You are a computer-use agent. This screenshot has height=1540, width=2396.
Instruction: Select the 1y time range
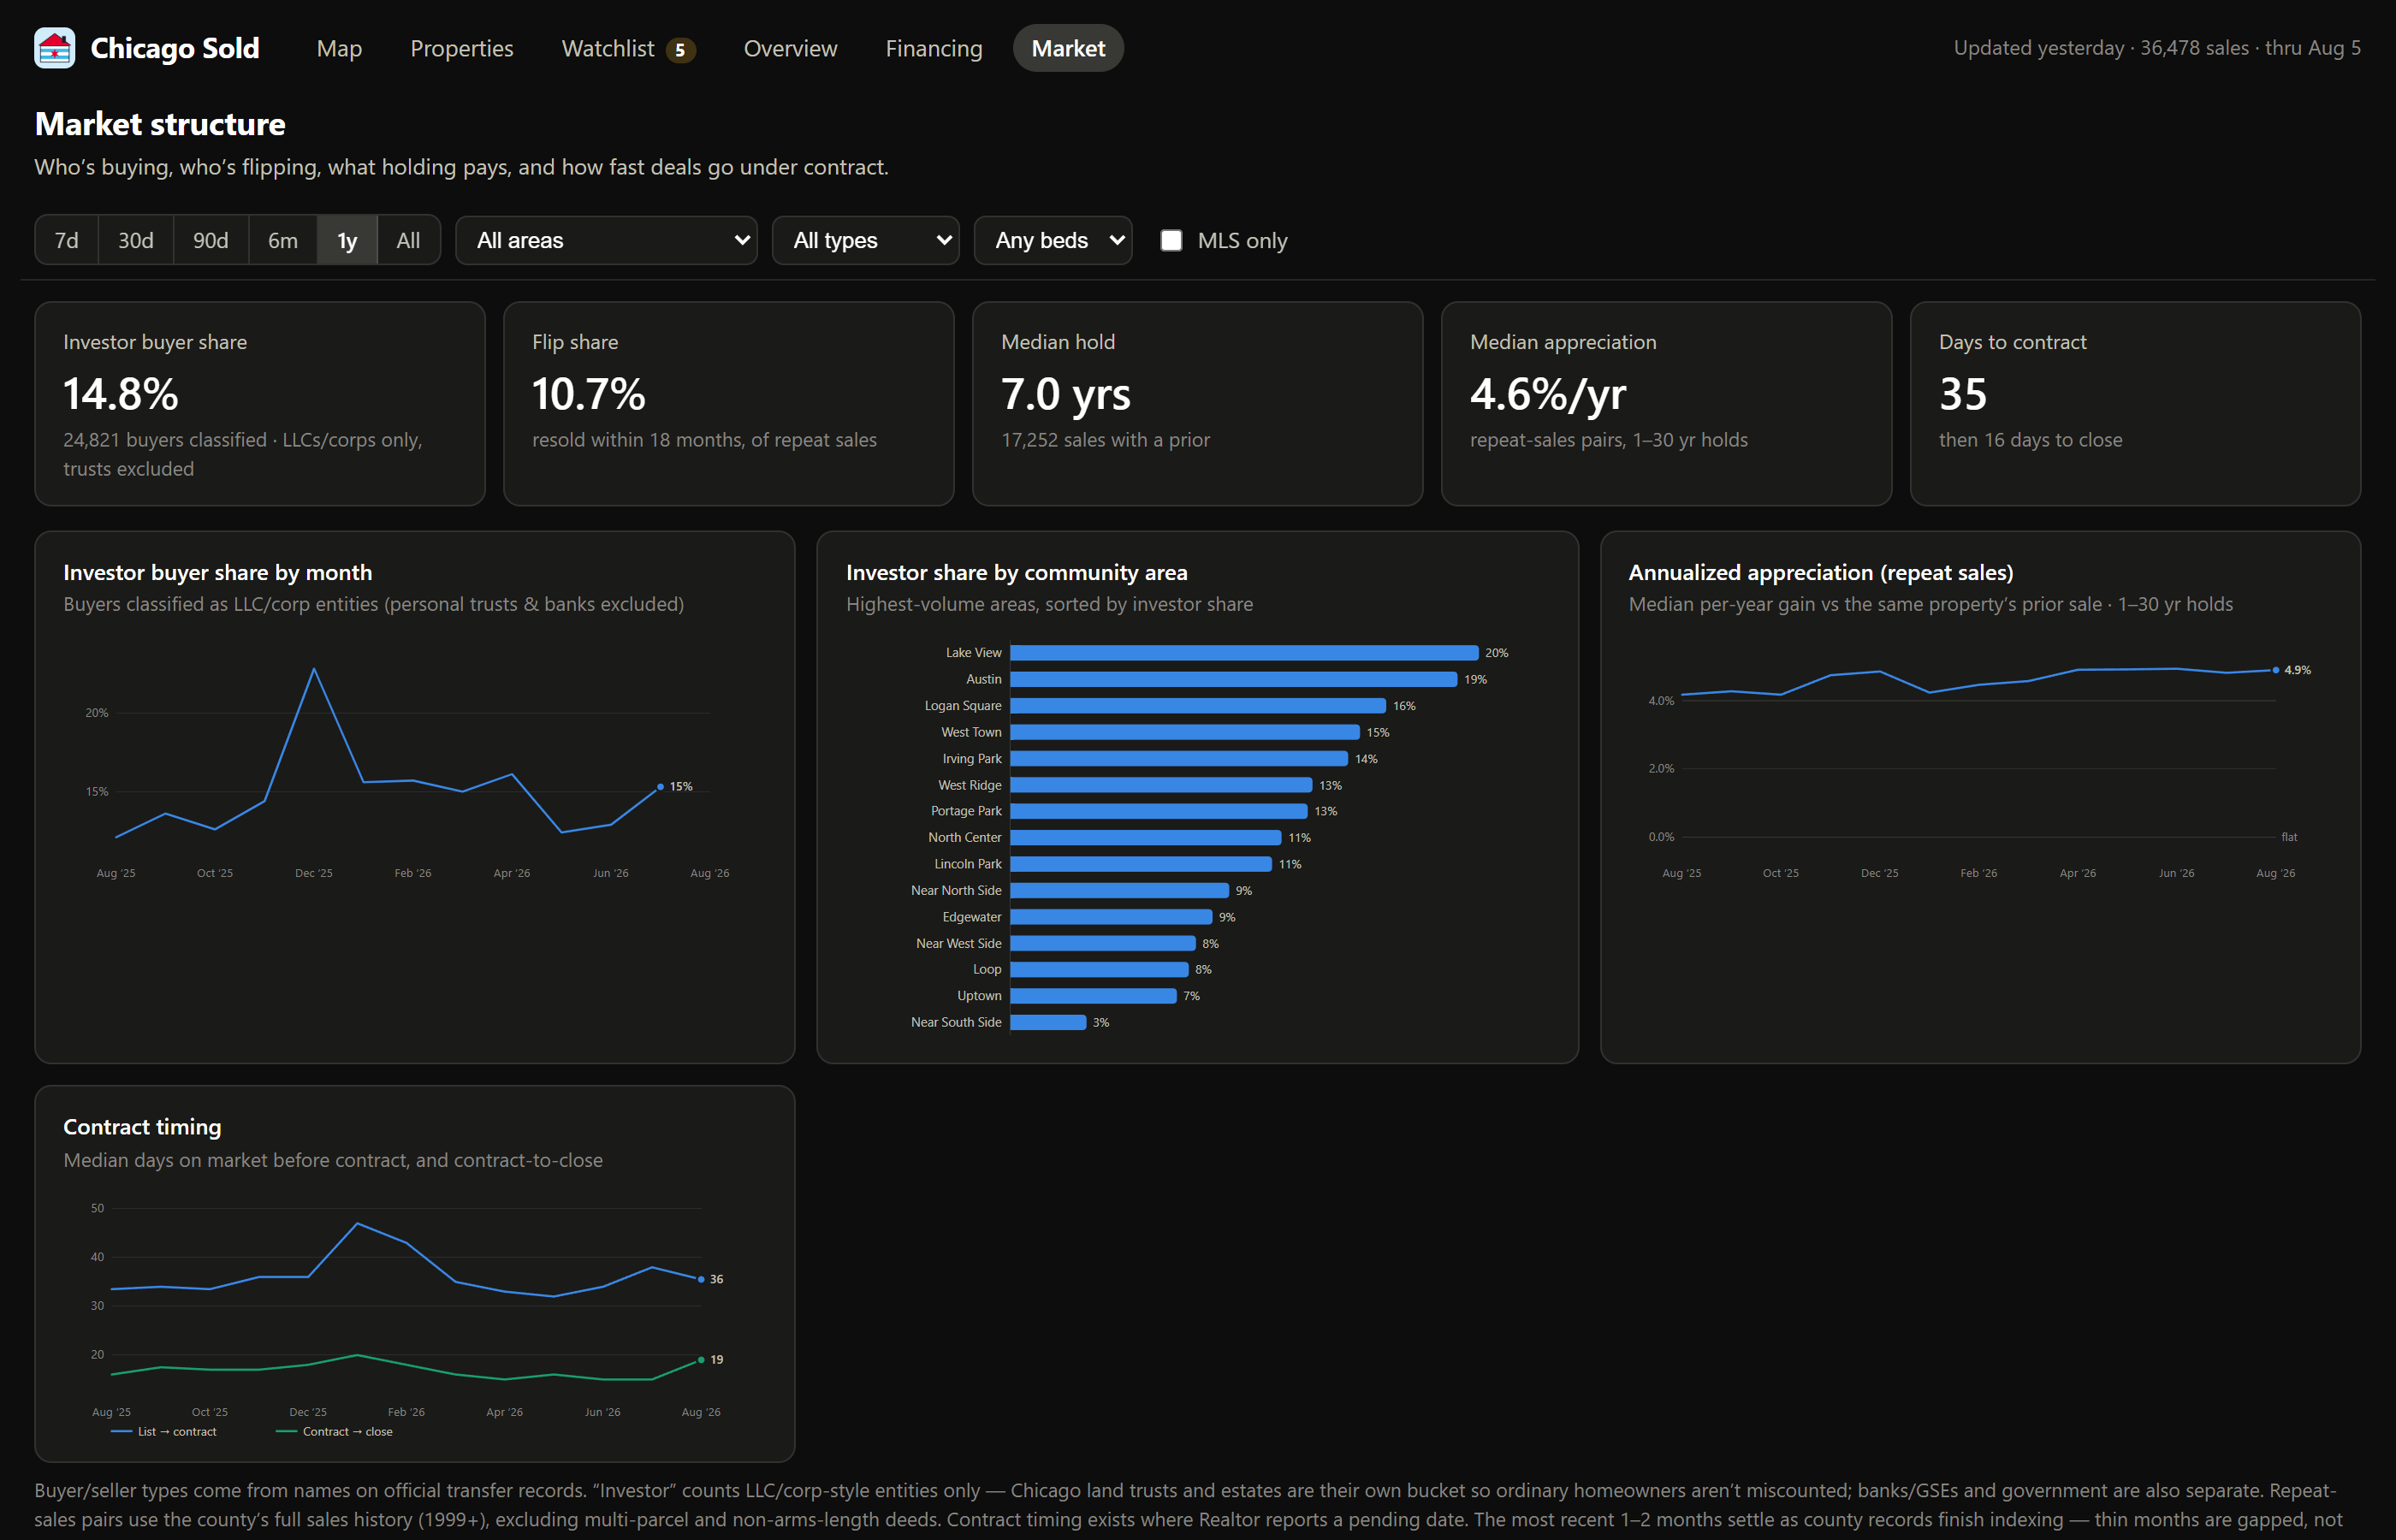(347, 240)
